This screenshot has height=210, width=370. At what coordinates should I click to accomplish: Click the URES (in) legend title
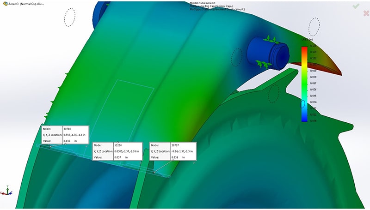click(307, 40)
